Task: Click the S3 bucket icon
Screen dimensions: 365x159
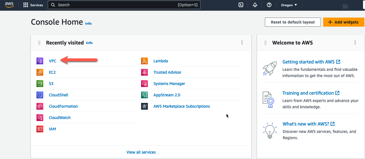Action: click(x=40, y=84)
